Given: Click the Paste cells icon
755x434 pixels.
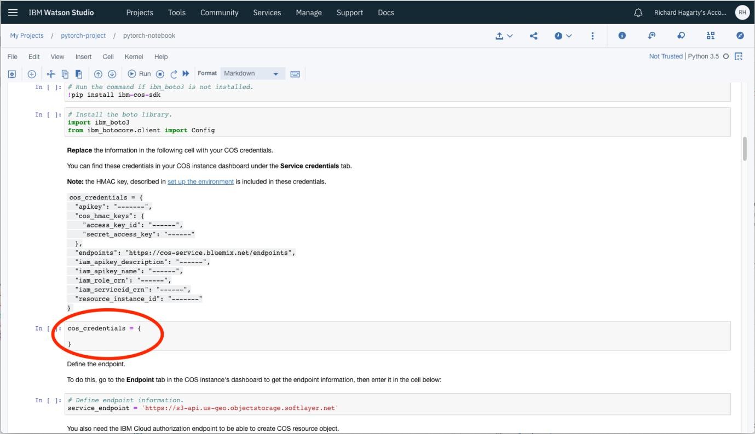Looking at the screenshot, I should (78, 73).
